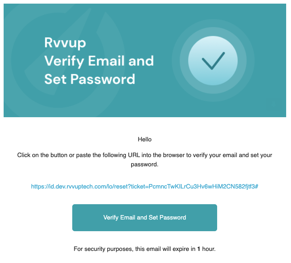Click the word "hour." in expiry notice
291x263 pixels.
coord(209,249)
